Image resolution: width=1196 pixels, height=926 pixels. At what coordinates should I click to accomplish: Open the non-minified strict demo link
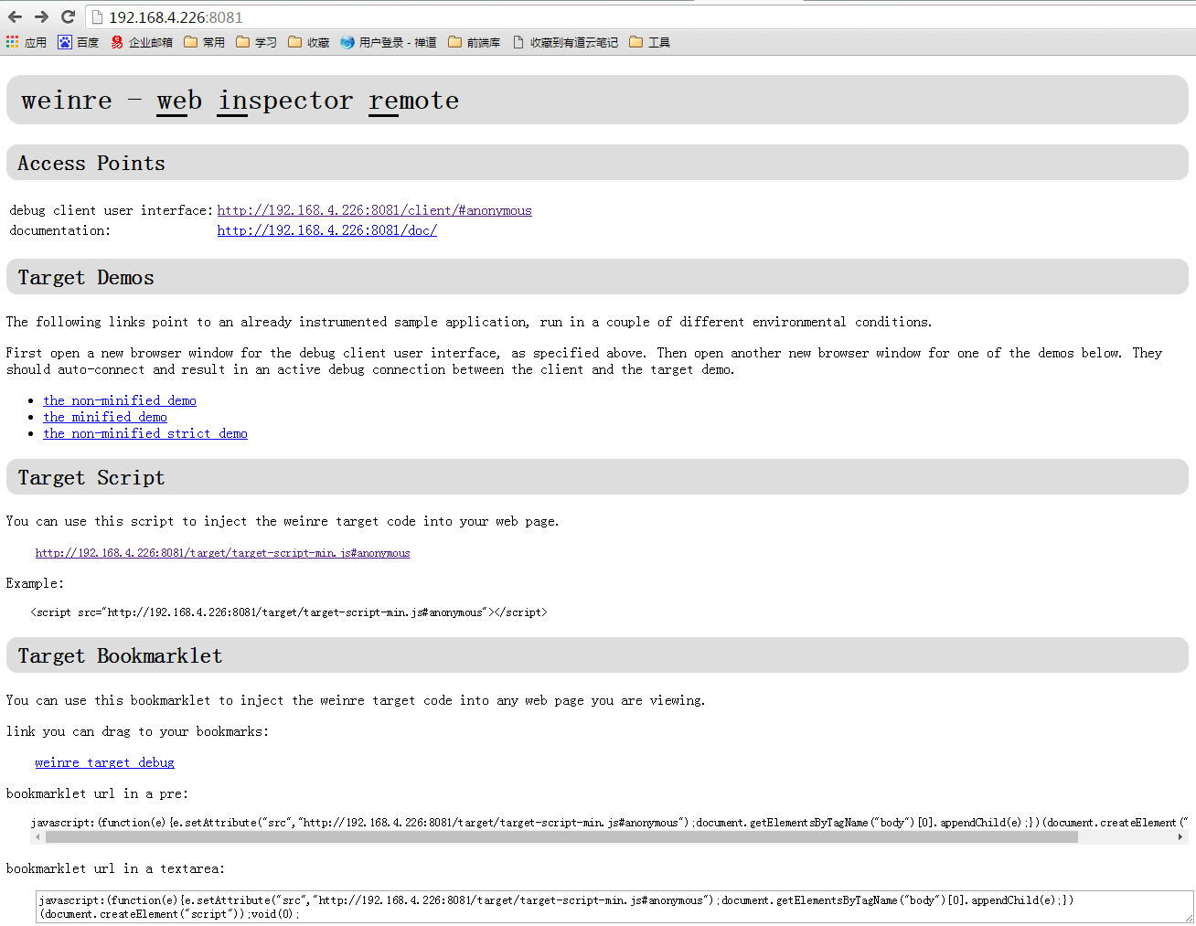(145, 433)
